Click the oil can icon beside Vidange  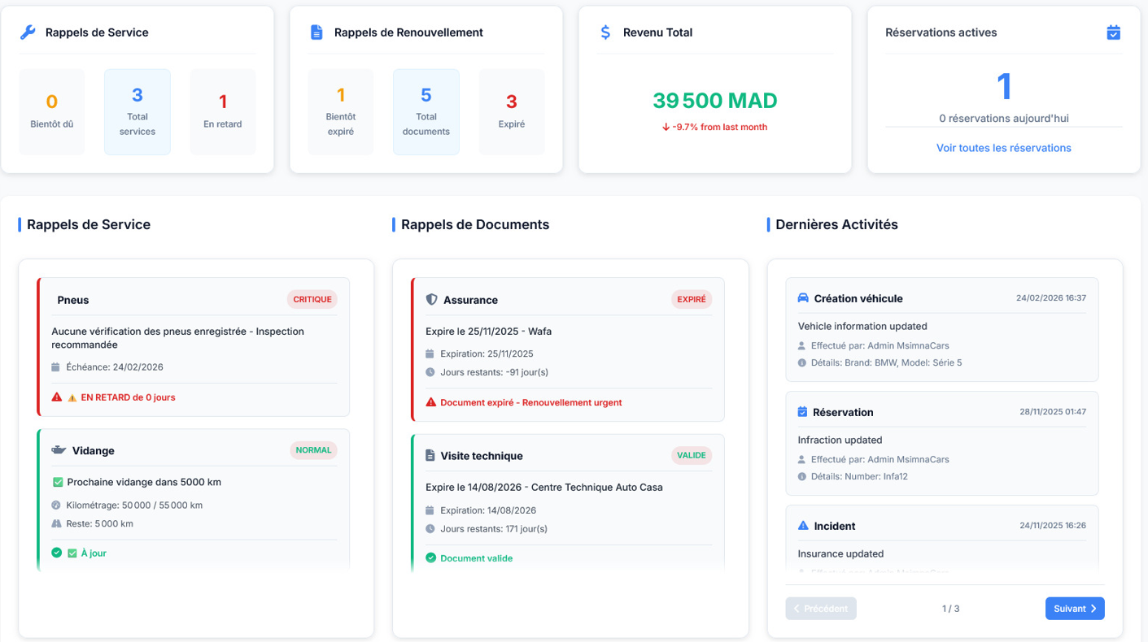point(59,450)
